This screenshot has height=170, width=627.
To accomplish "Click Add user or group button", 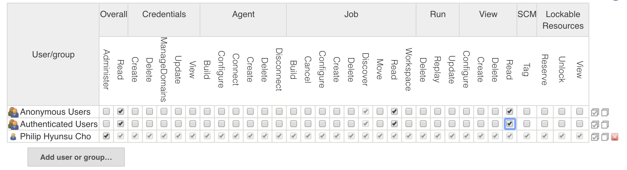I will pyautogui.click(x=76, y=157).
